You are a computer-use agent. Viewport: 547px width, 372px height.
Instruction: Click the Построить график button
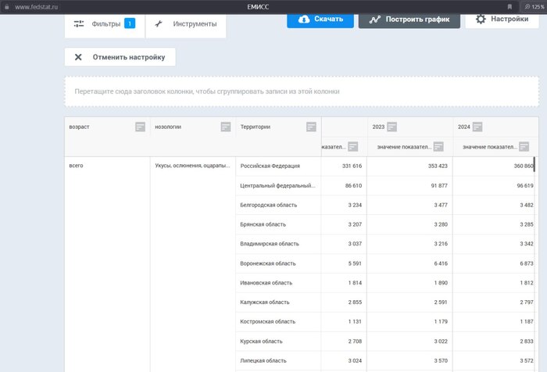[x=409, y=20]
